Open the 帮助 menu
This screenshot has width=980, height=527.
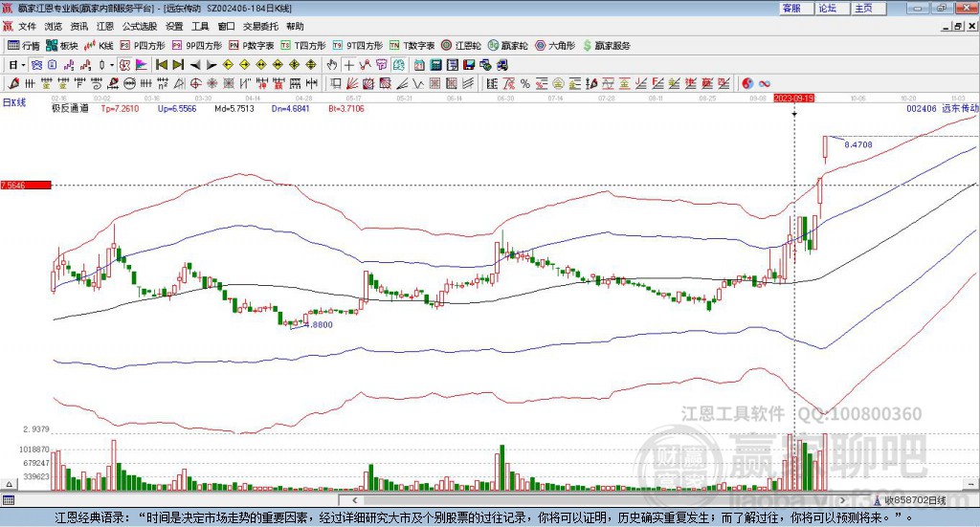coord(295,26)
